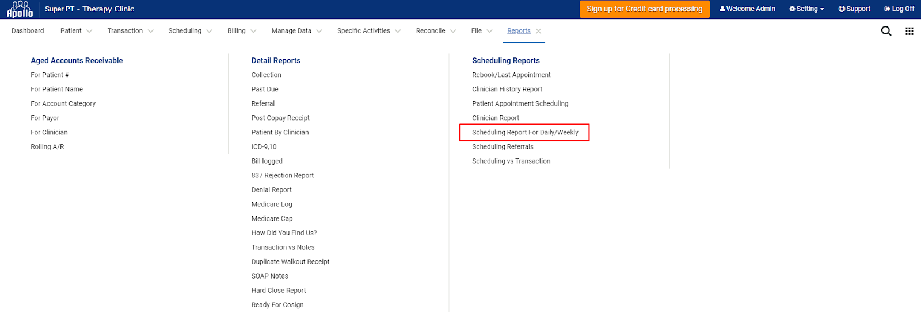Click the Apollo logo
921x321 pixels.
coord(20,9)
